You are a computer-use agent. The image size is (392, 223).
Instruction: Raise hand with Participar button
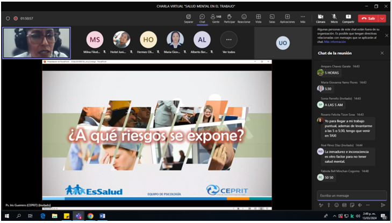pyautogui.click(x=229, y=18)
